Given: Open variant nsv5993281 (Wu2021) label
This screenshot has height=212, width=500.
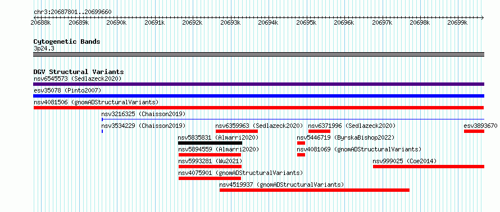Looking at the screenshot, I should (x=210, y=161).
